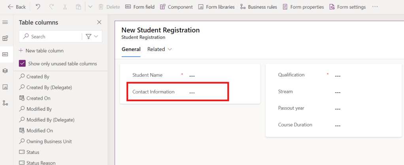Image resolution: width=404 pixels, height=165 pixels.
Task: Click the Undo arrow icon
Action: click(x=38, y=7)
